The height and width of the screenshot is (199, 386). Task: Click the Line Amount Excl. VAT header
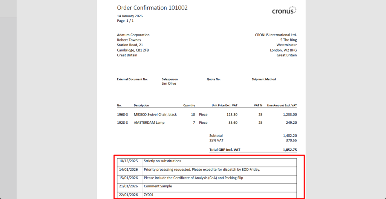pyautogui.click(x=282, y=105)
